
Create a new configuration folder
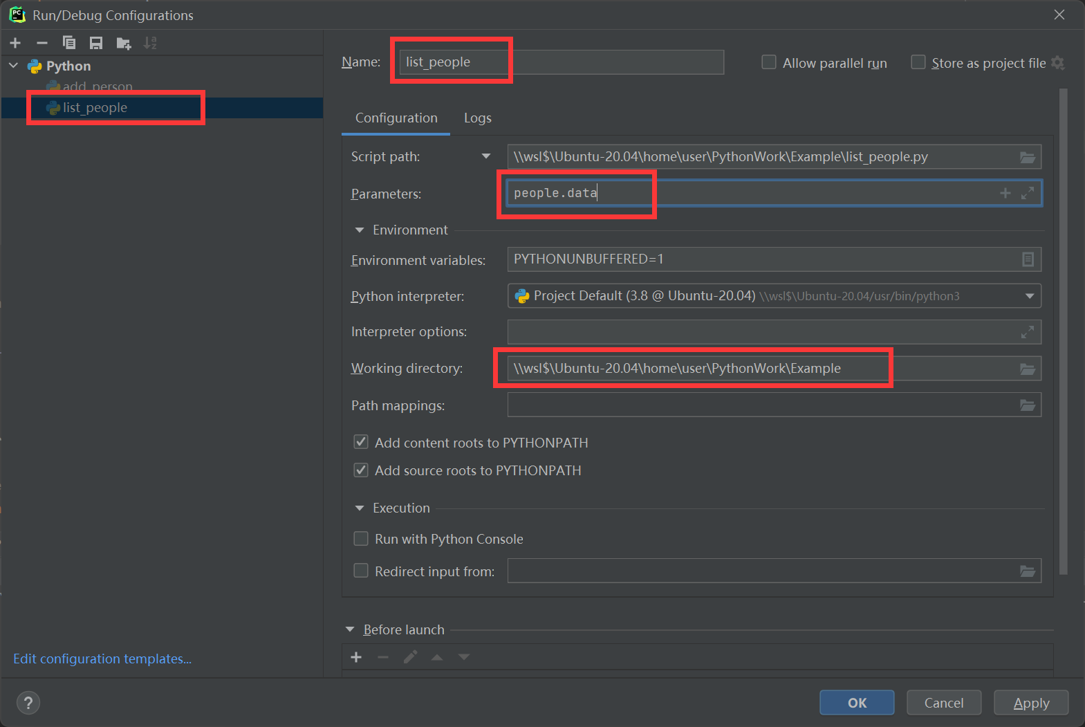point(124,43)
